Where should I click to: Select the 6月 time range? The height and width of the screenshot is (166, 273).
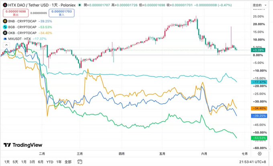tap(41, 162)
